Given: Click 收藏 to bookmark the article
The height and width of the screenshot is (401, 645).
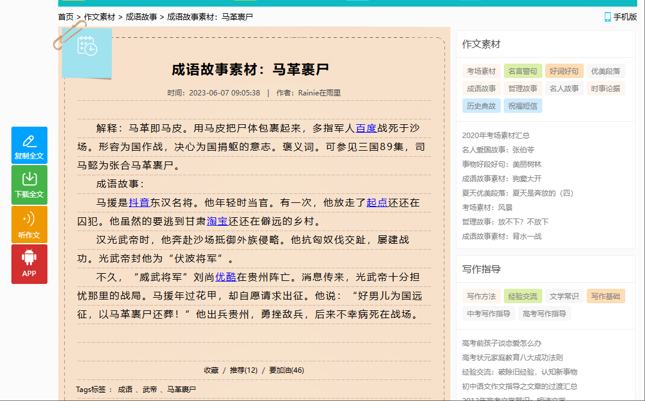Looking at the screenshot, I should [x=211, y=370].
